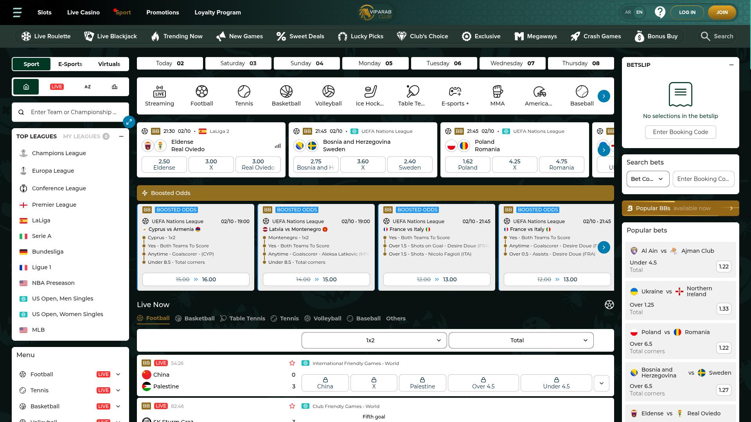Open the E-Sports tab
This screenshot has width=751, height=422.
70,64
